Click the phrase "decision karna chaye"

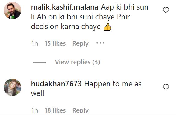(66, 27)
